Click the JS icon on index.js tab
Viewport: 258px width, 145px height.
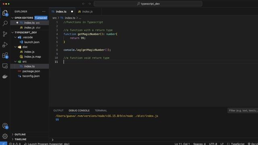(79, 12)
